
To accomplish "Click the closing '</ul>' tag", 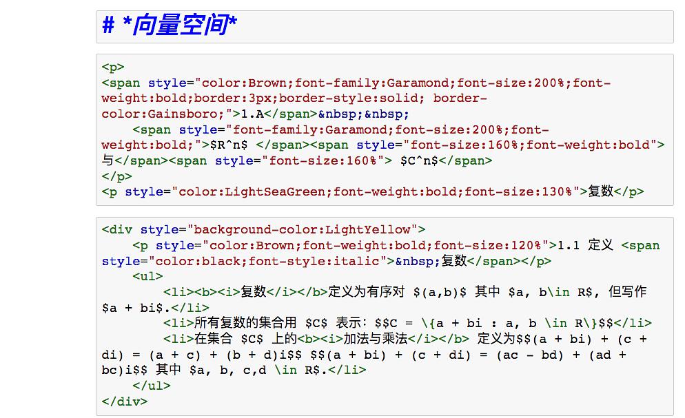I will click(x=152, y=386).
